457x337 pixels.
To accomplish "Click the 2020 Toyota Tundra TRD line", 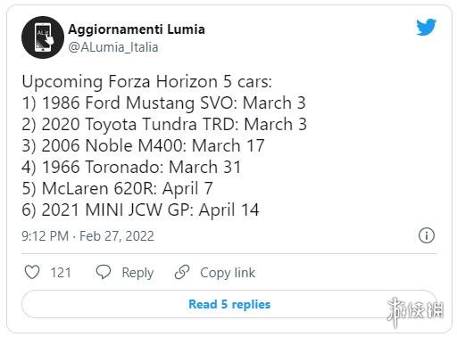I will pyautogui.click(x=164, y=125).
